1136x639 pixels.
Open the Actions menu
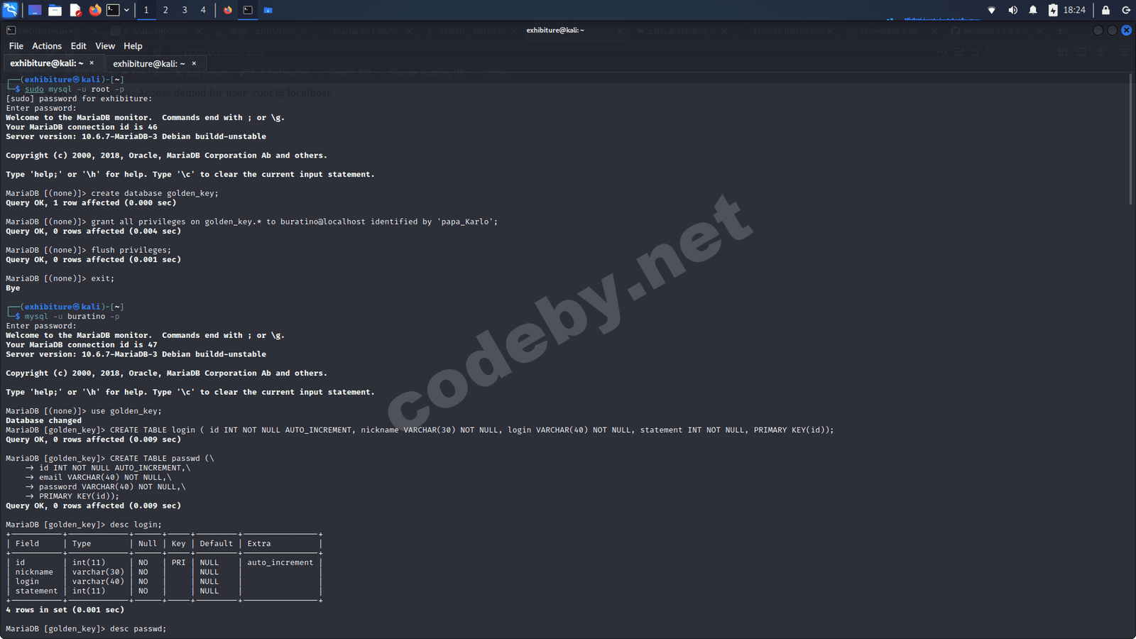click(x=47, y=46)
